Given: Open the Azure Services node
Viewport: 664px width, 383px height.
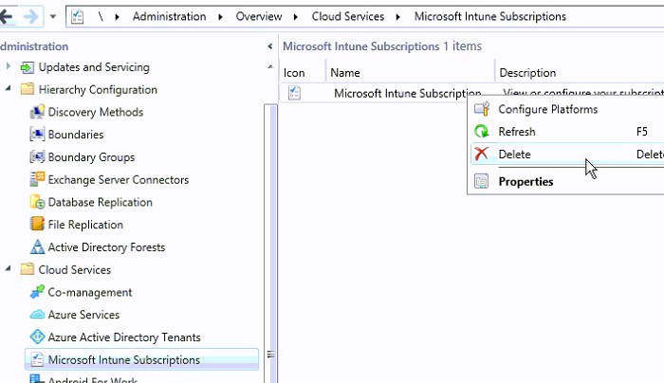Looking at the screenshot, I should 83,315.
